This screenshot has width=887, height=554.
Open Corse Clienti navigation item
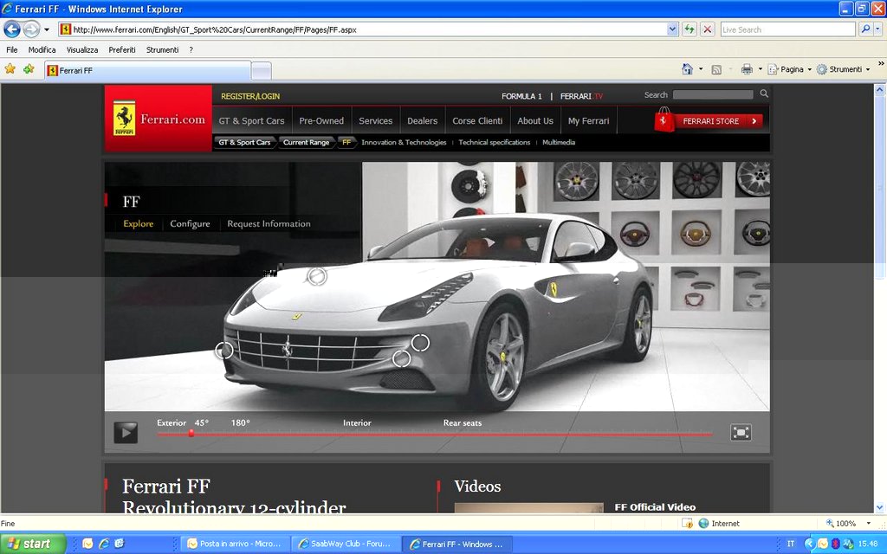pos(477,120)
